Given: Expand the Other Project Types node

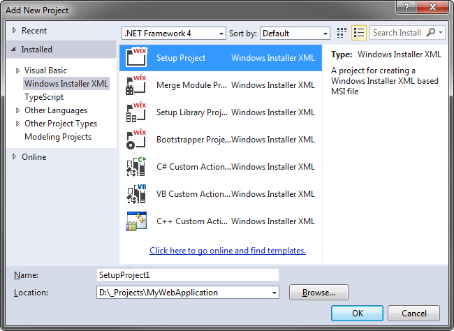Looking at the screenshot, I should [17, 124].
